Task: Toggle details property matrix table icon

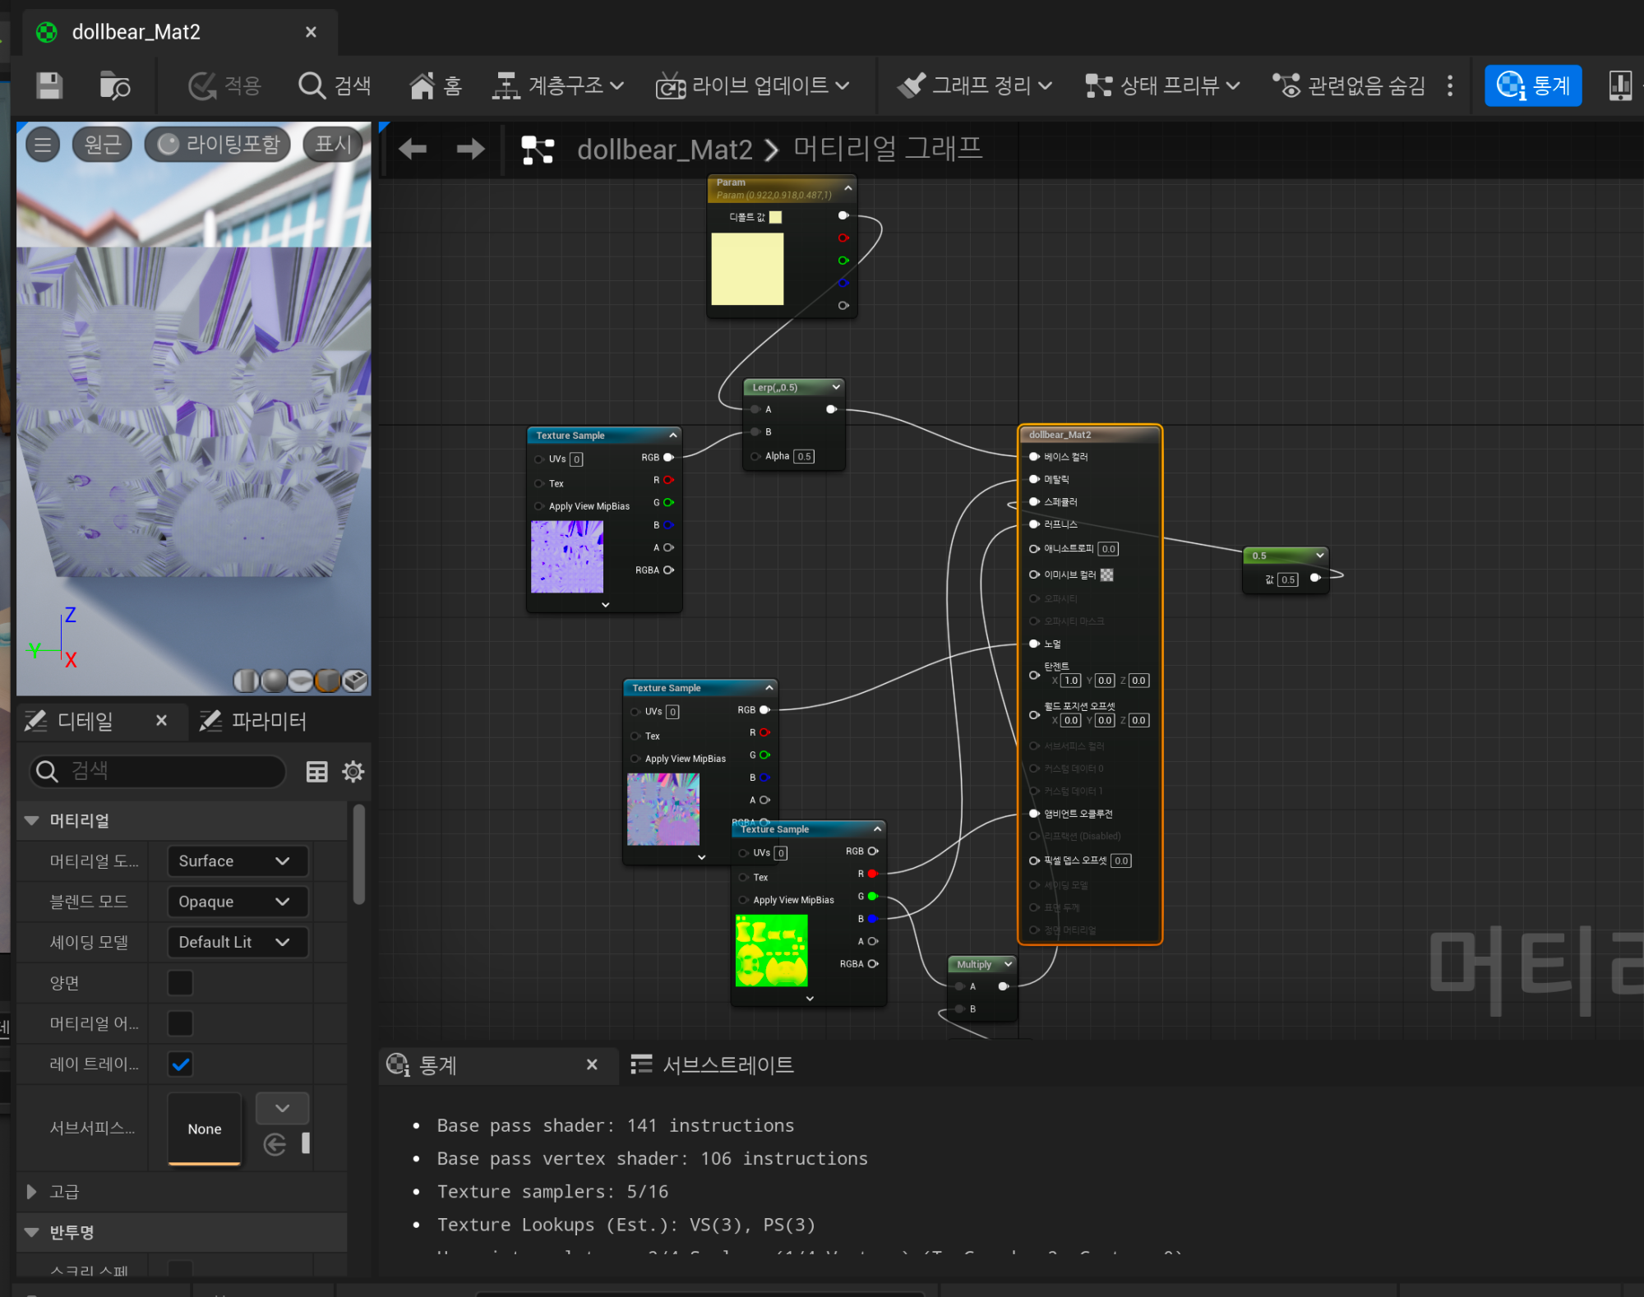Action: tap(317, 771)
